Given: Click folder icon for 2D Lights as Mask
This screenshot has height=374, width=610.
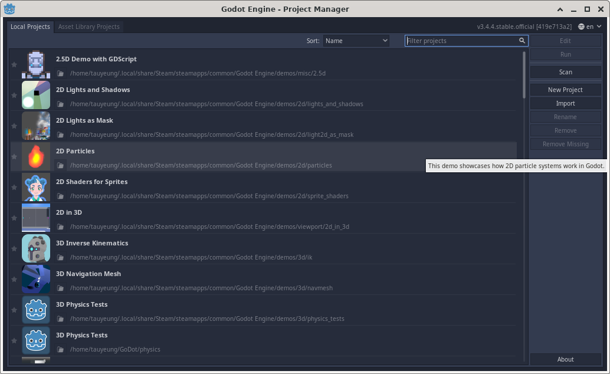Looking at the screenshot, I should point(60,134).
